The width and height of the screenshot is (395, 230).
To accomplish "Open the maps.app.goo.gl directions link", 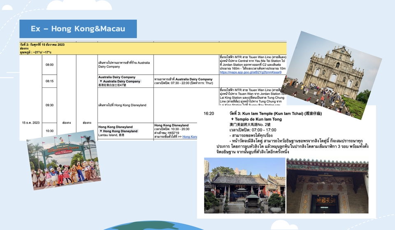I will click(x=251, y=72).
